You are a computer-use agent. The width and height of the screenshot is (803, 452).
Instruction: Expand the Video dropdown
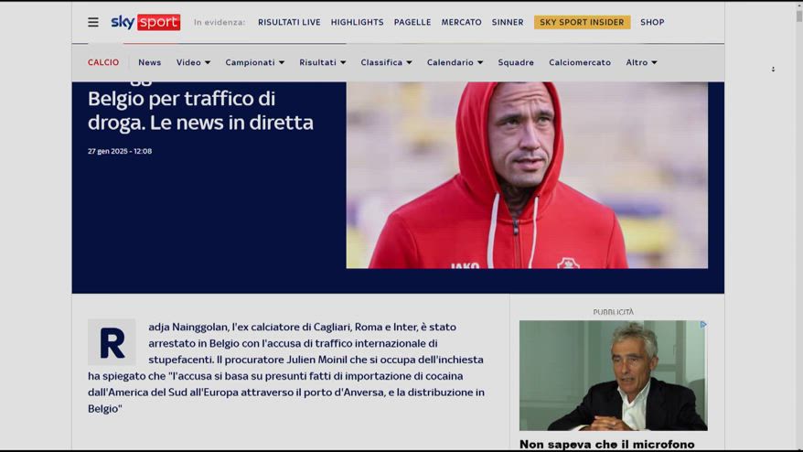[x=193, y=62]
